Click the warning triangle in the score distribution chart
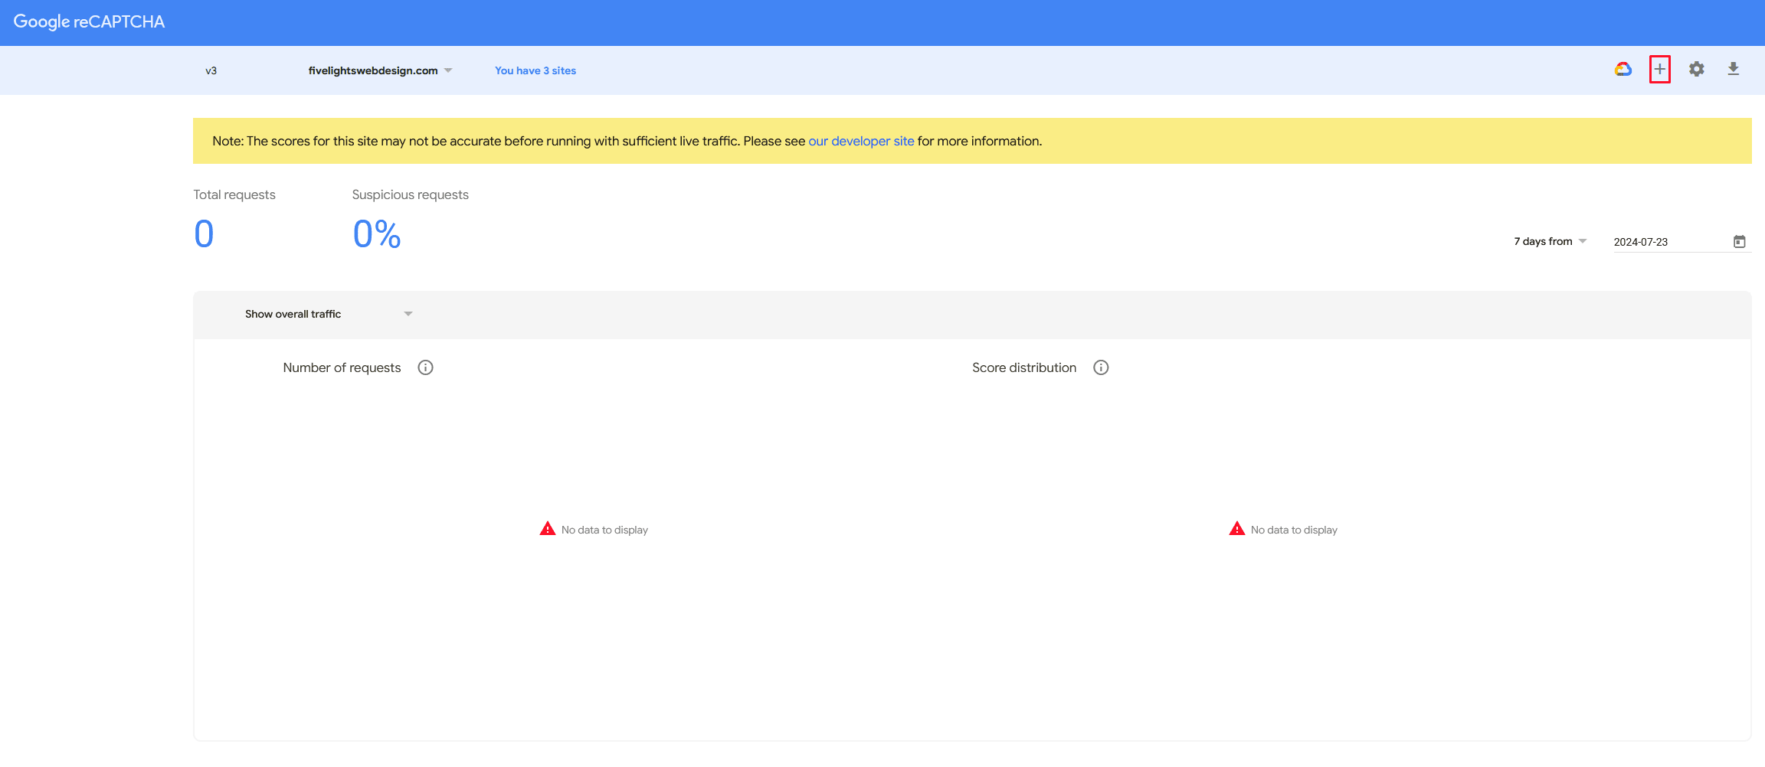This screenshot has width=1765, height=767. [1236, 528]
